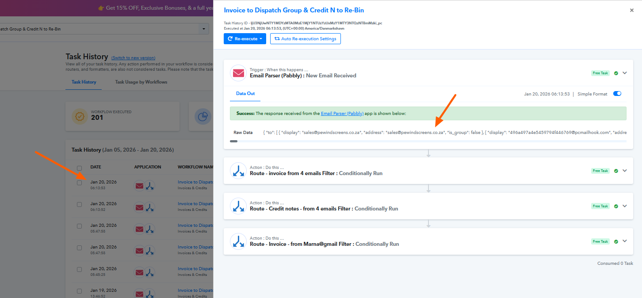Click the Workflow Executed badge icon

tap(80, 116)
